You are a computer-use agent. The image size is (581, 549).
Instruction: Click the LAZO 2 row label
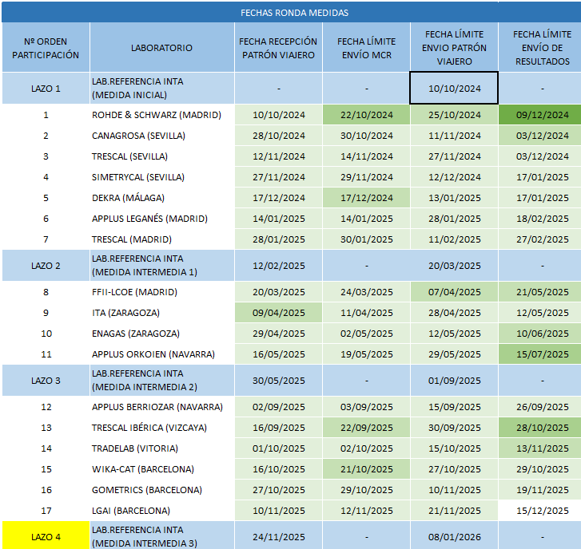click(46, 265)
